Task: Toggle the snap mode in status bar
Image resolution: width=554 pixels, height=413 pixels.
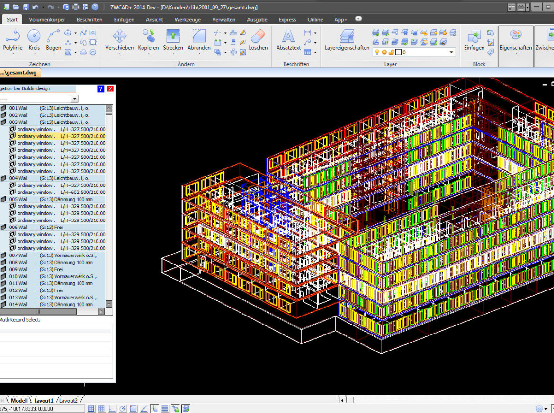Action: (91, 409)
